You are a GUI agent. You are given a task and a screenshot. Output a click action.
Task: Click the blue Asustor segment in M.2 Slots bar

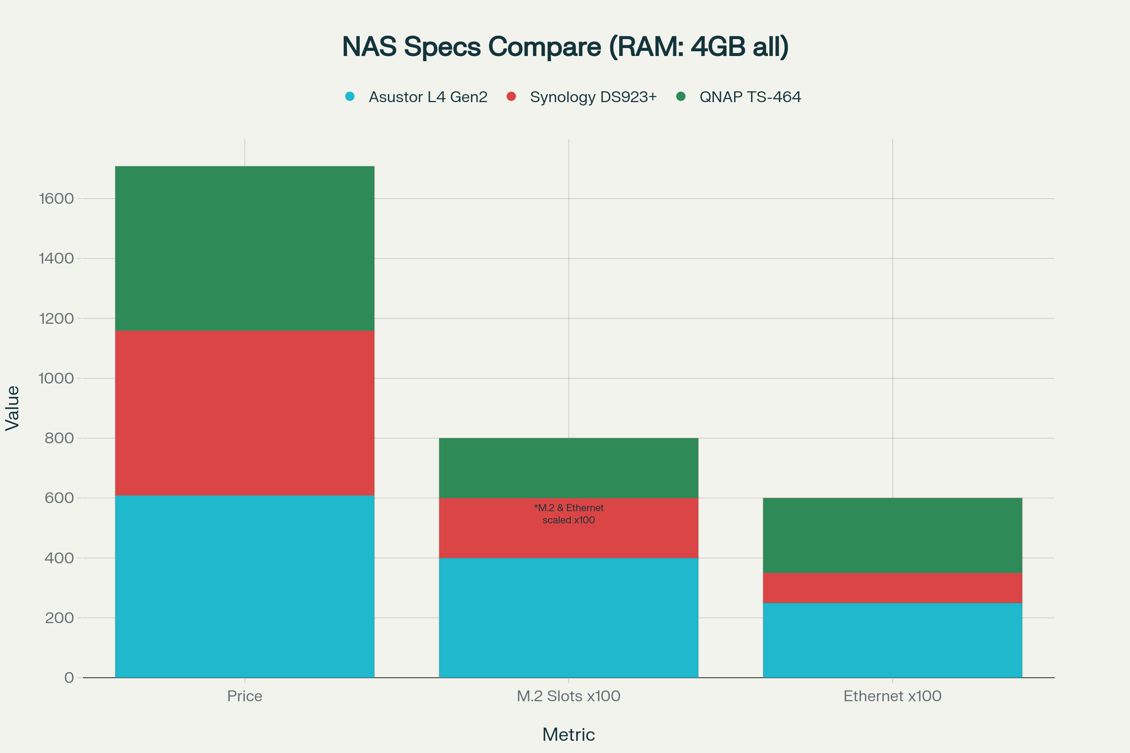pos(569,617)
